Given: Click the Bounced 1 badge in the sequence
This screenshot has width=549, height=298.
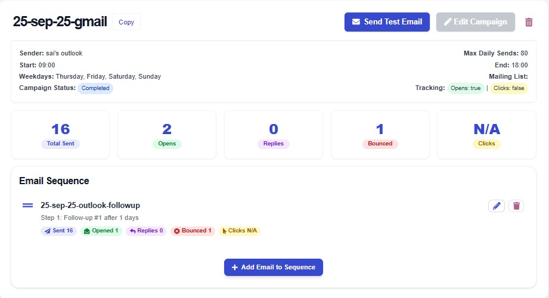Looking at the screenshot, I should 193,231.
